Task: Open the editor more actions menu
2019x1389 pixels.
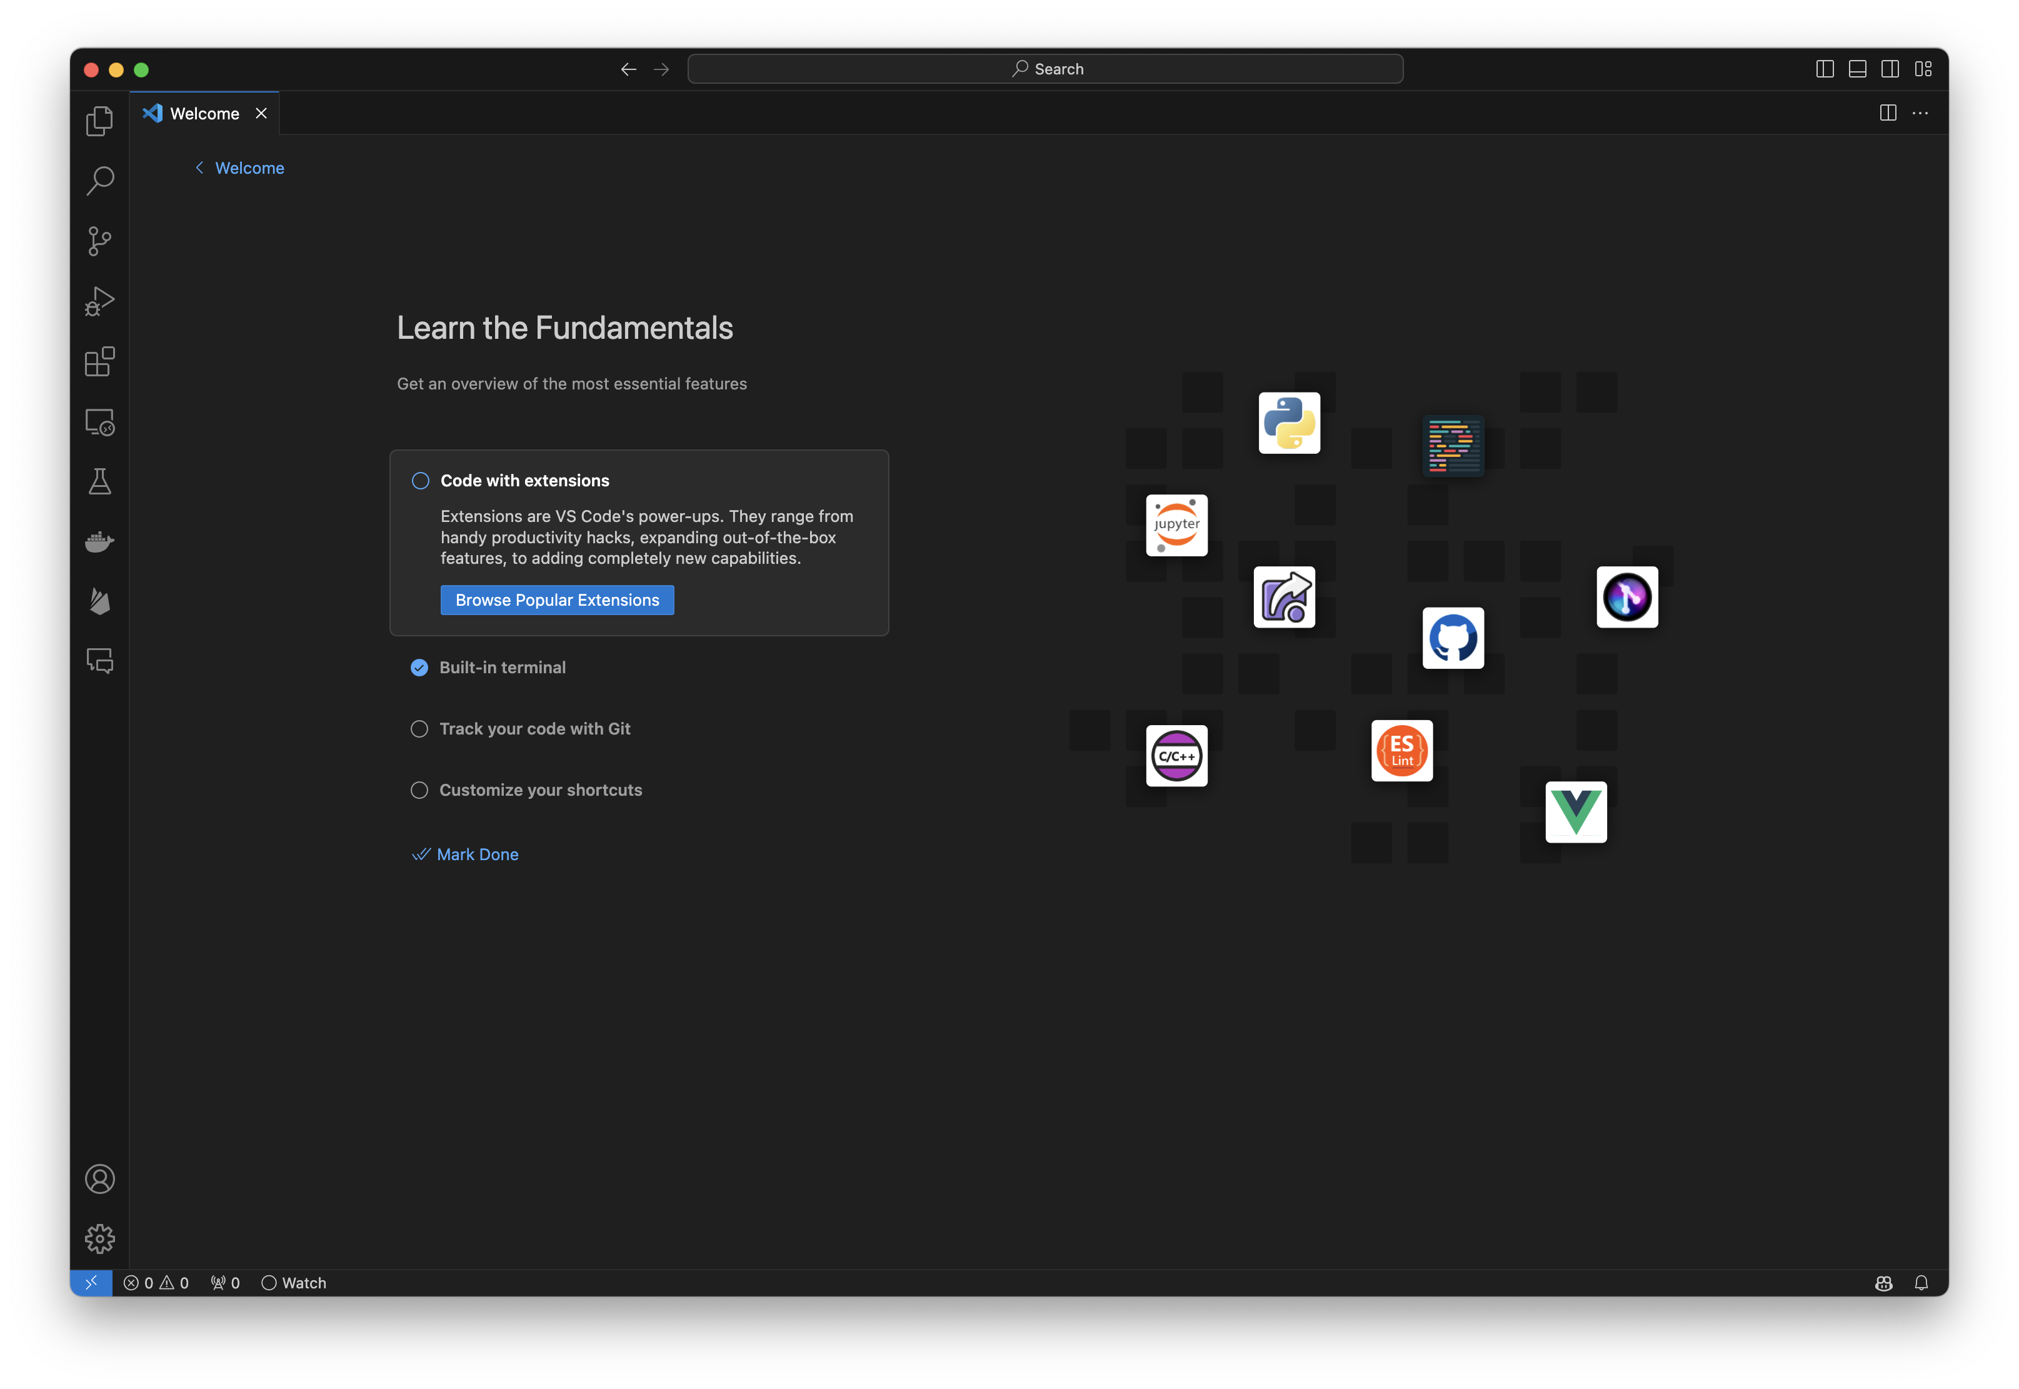Action: [x=1921, y=113]
